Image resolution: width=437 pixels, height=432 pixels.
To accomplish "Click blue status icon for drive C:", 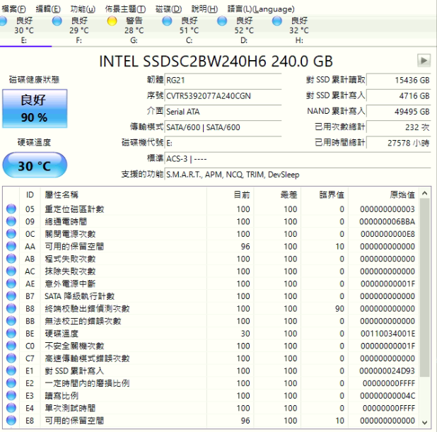I will pos(167,21).
